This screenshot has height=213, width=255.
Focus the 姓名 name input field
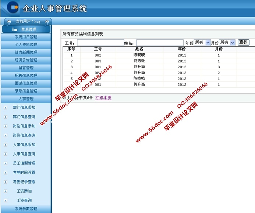159,43
